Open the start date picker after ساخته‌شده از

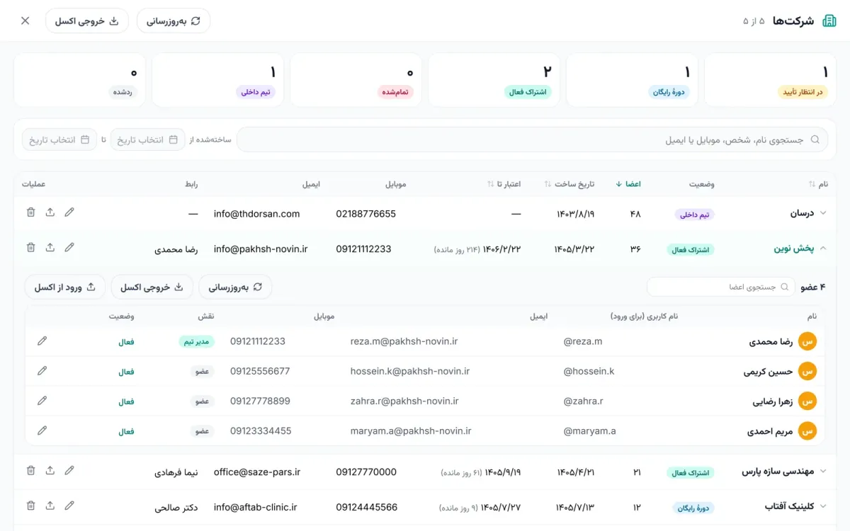[x=148, y=139]
